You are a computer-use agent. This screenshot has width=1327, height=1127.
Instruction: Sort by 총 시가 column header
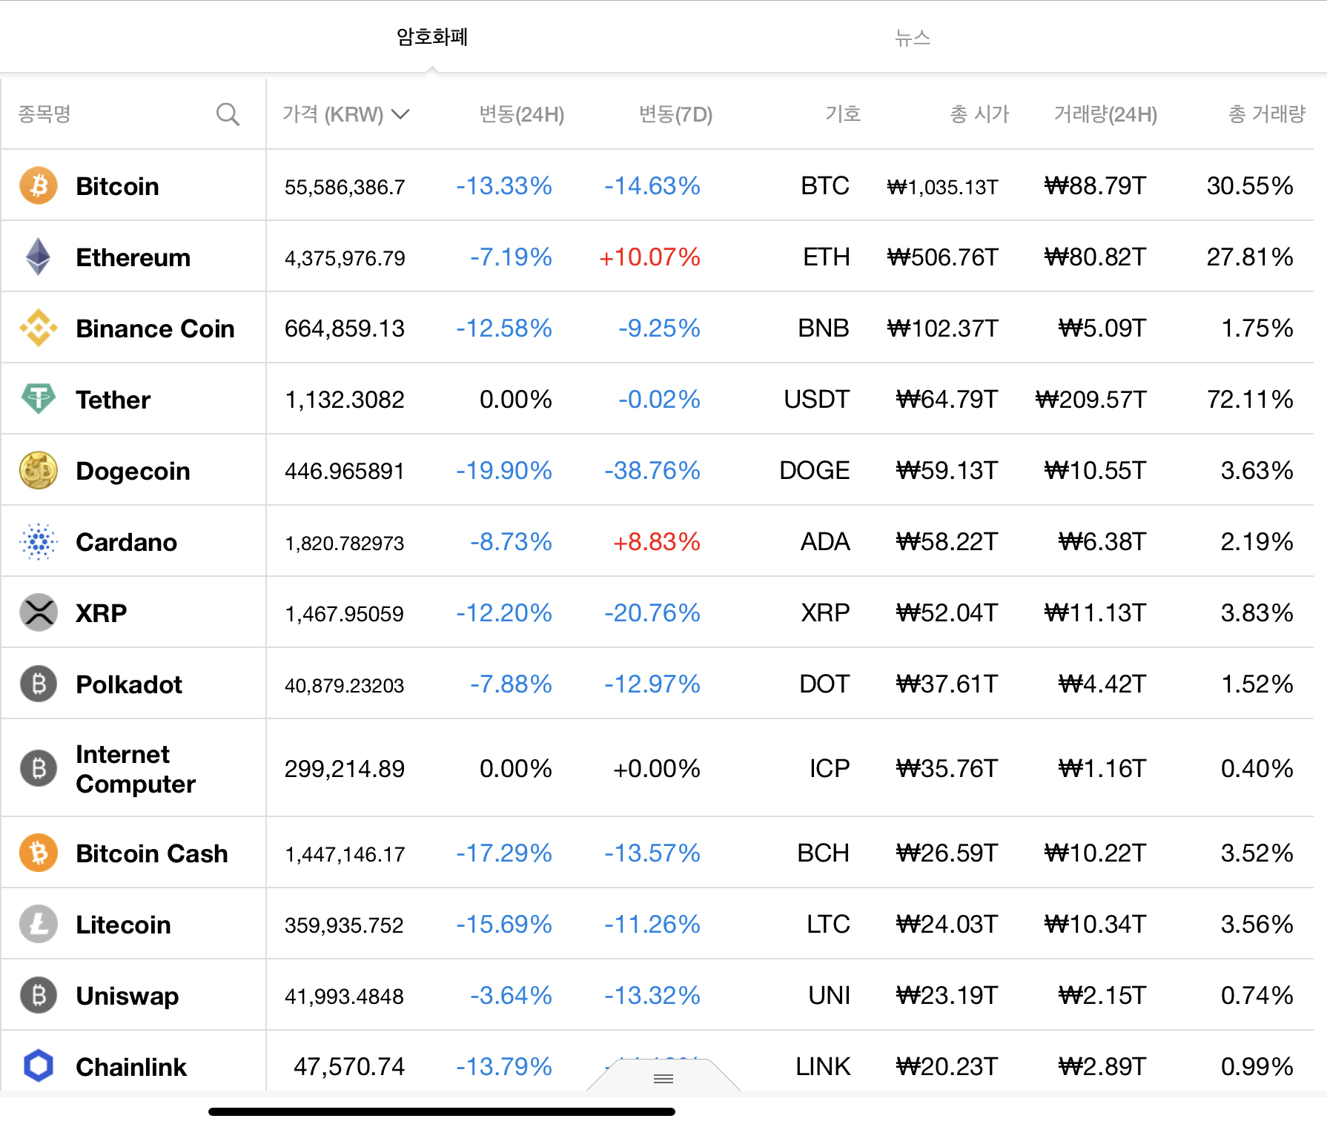[979, 114]
